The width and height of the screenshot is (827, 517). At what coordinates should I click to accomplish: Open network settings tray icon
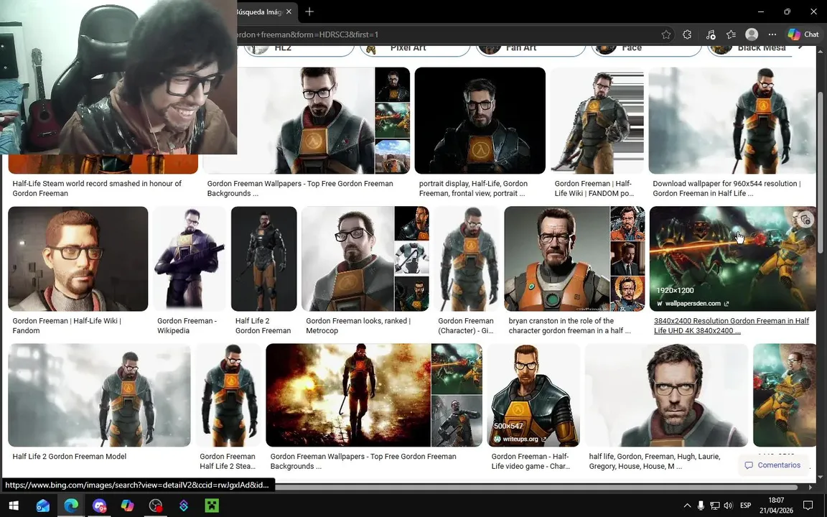click(x=715, y=506)
